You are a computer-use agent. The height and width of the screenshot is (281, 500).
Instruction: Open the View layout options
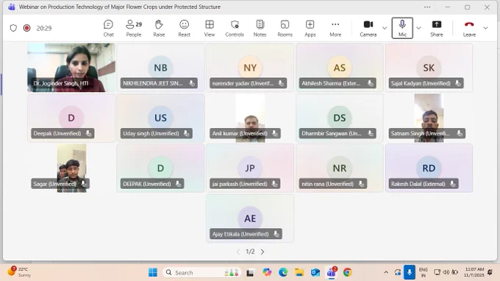(210, 28)
